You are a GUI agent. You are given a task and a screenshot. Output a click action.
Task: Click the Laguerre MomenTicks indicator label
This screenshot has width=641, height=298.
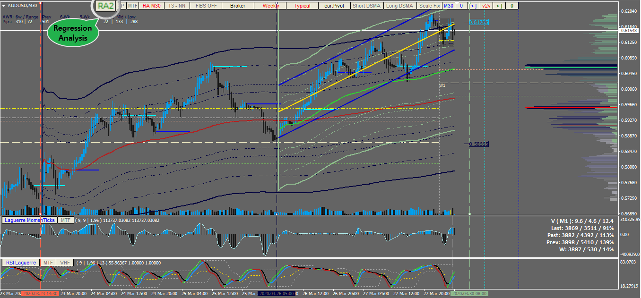(30, 220)
